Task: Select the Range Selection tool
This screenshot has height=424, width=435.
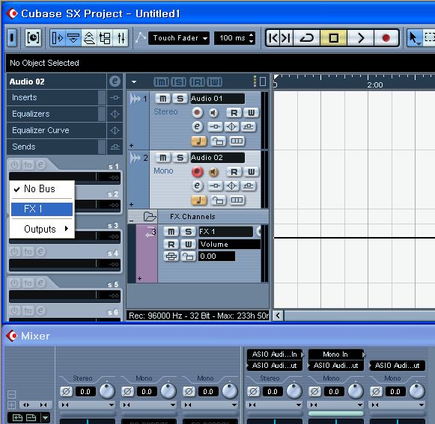Action: [429, 37]
